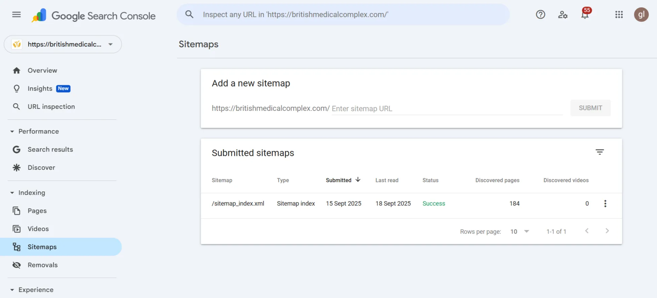
Task: Open the hamburger main menu
Action: (x=16, y=15)
